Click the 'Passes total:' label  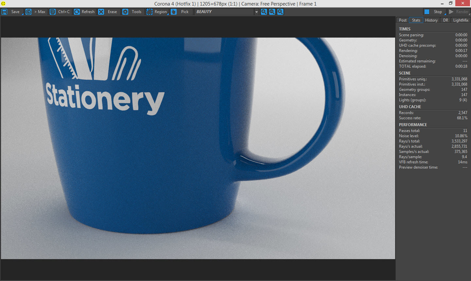(409, 131)
